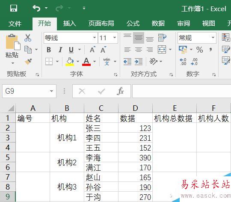Screen dimensions: 231x202
Task: Open the font size 11 dropdown
Action: coord(115,38)
